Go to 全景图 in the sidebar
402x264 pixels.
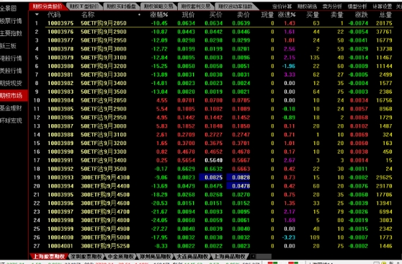[x=8, y=9]
